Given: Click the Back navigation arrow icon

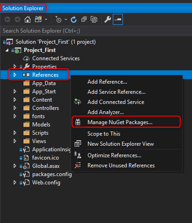Looking at the screenshot, I should 7,19.
